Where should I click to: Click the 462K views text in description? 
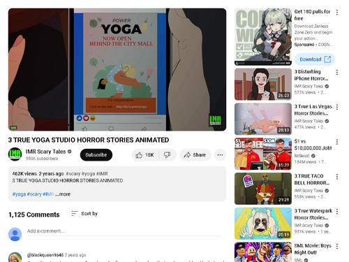[24, 174]
